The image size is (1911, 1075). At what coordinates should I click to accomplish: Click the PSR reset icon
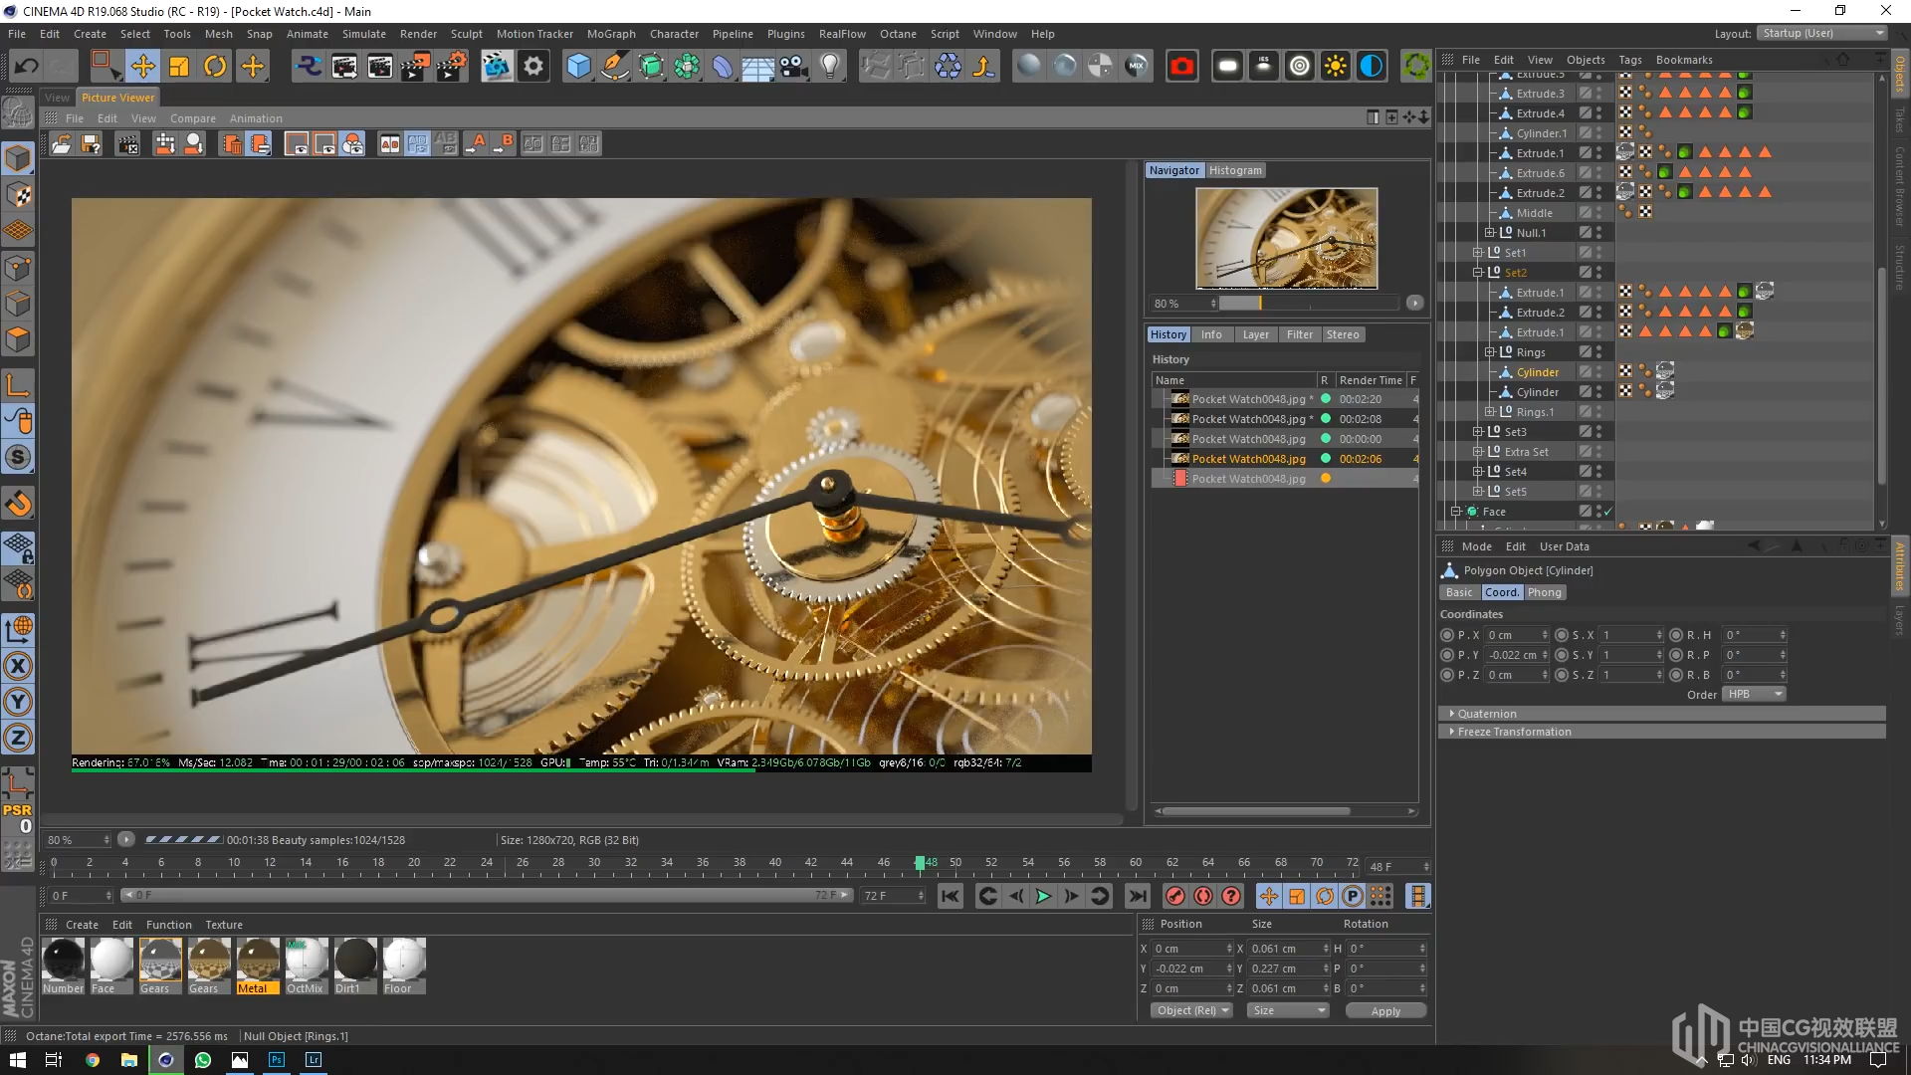18,818
